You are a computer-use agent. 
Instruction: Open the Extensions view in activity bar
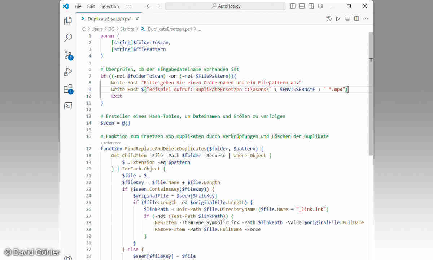click(68, 89)
